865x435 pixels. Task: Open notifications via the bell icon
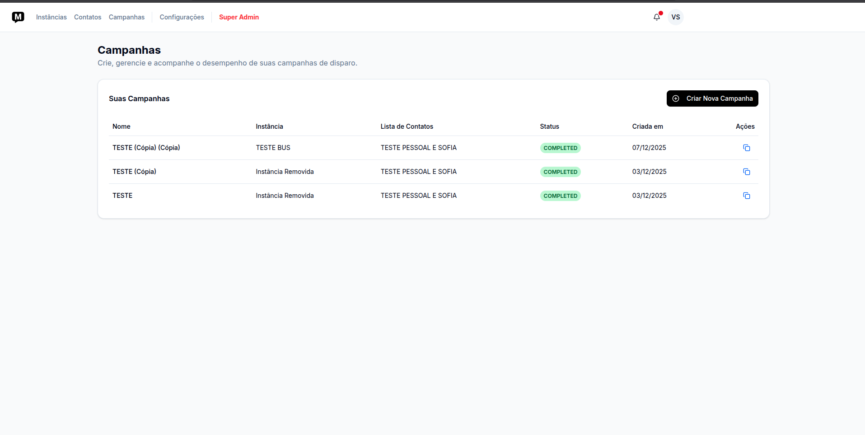pos(656,17)
